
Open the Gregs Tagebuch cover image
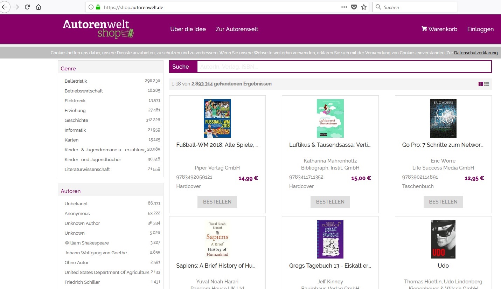point(330,239)
